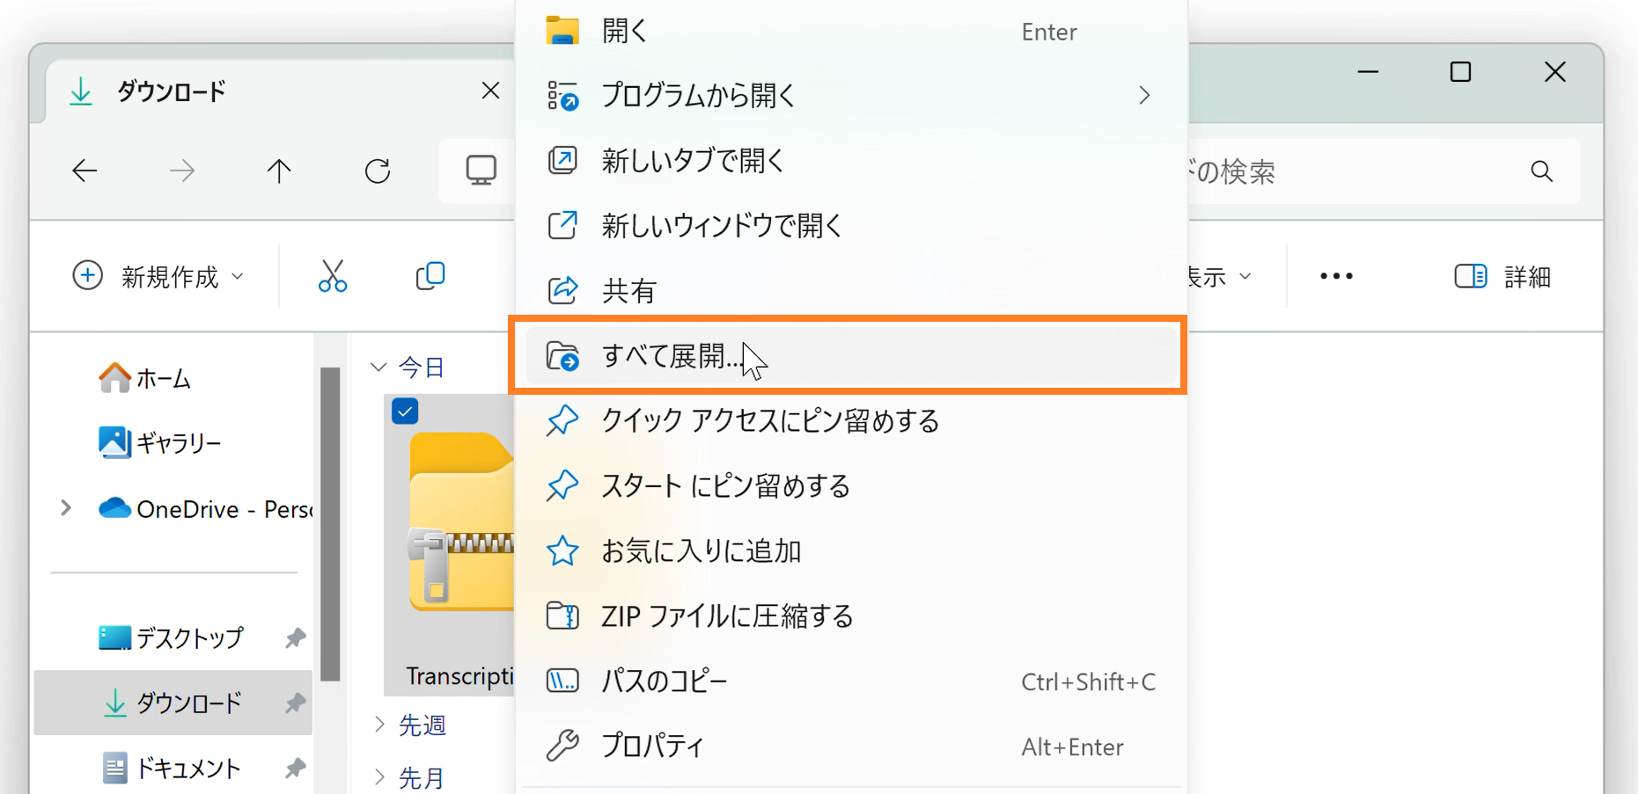1638x794 pixels.
Task: Collapse the 今日 group
Action: [379, 368]
